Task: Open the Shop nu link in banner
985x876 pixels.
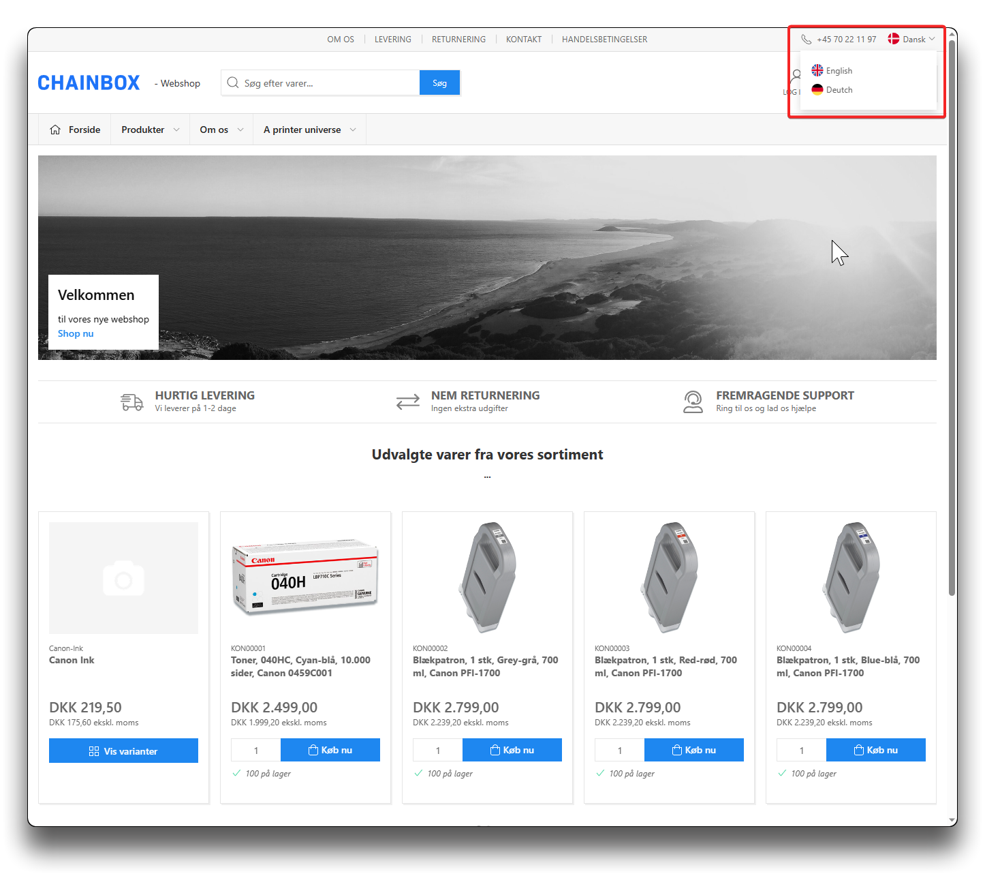Action: 76,333
